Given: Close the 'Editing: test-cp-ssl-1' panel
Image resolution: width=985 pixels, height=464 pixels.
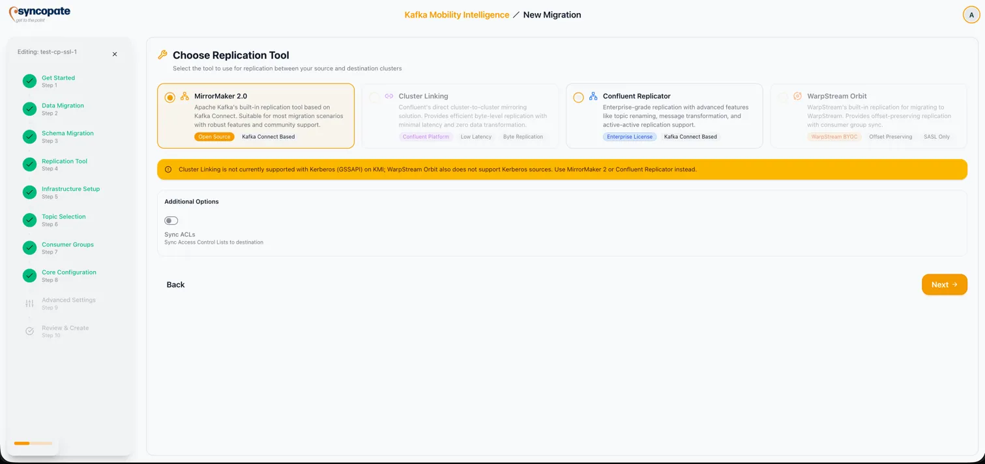Looking at the screenshot, I should tap(115, 54).
